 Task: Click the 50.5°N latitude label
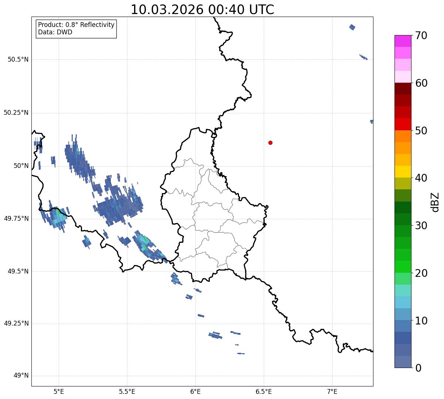pos(18,59)
